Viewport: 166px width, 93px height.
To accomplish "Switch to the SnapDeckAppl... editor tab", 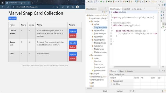I will tap(115, 9).
